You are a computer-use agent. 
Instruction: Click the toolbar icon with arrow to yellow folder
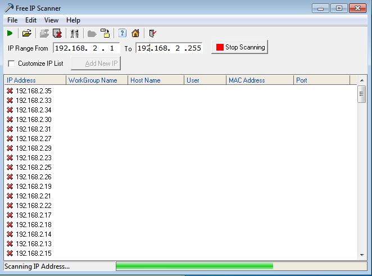pyautogui.click(x=105, y=33)
